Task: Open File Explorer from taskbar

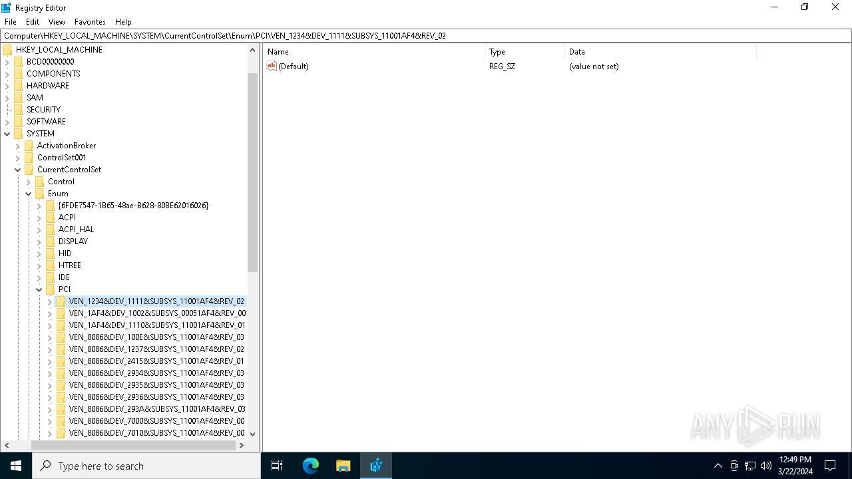Action: coord(343,466)
